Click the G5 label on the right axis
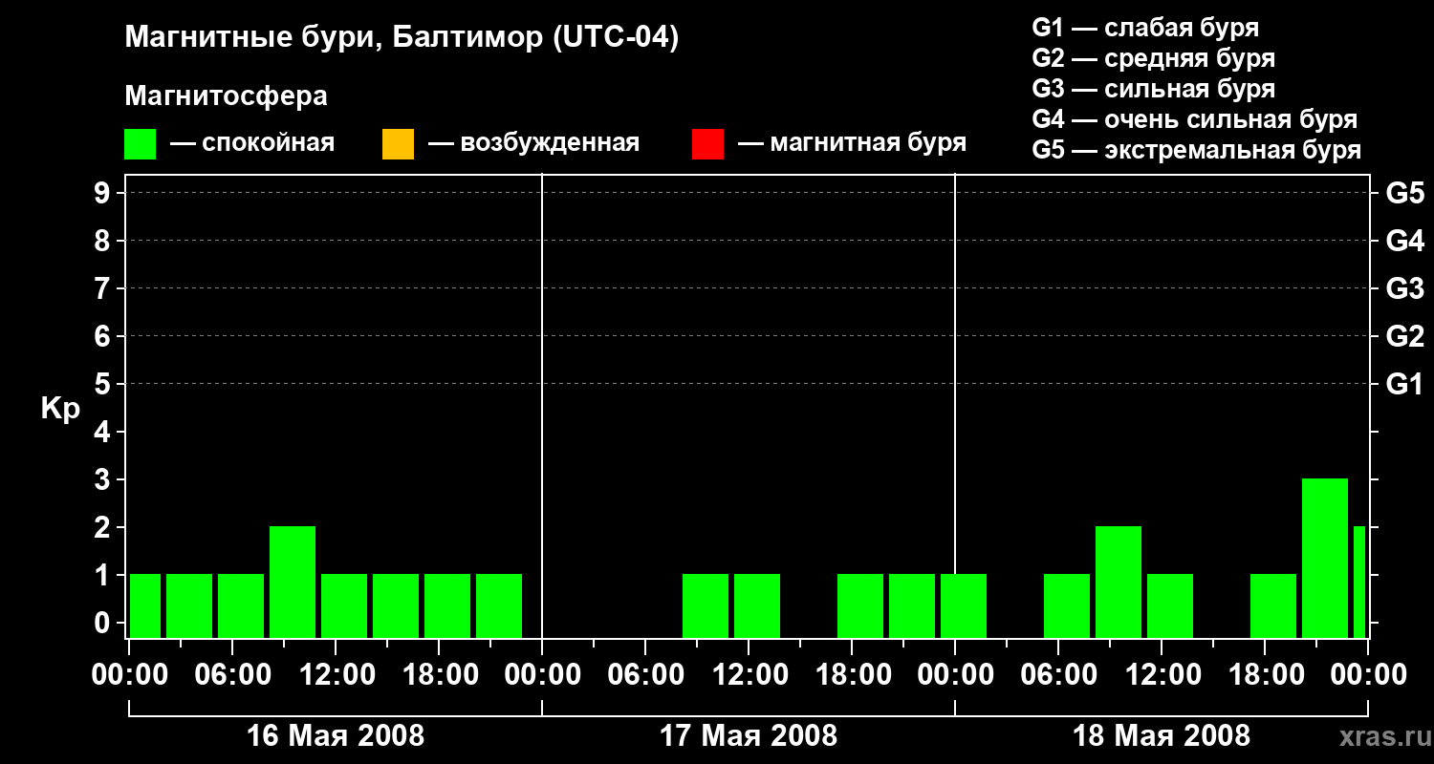 pos(1404,194)
